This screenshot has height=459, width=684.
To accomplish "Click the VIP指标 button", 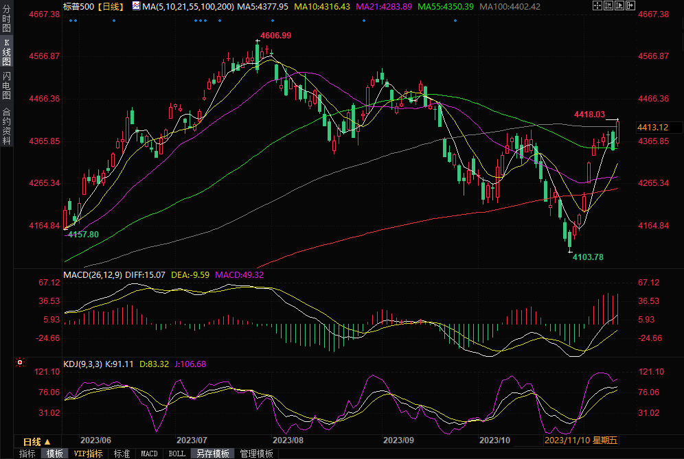I will pos(88,454).
